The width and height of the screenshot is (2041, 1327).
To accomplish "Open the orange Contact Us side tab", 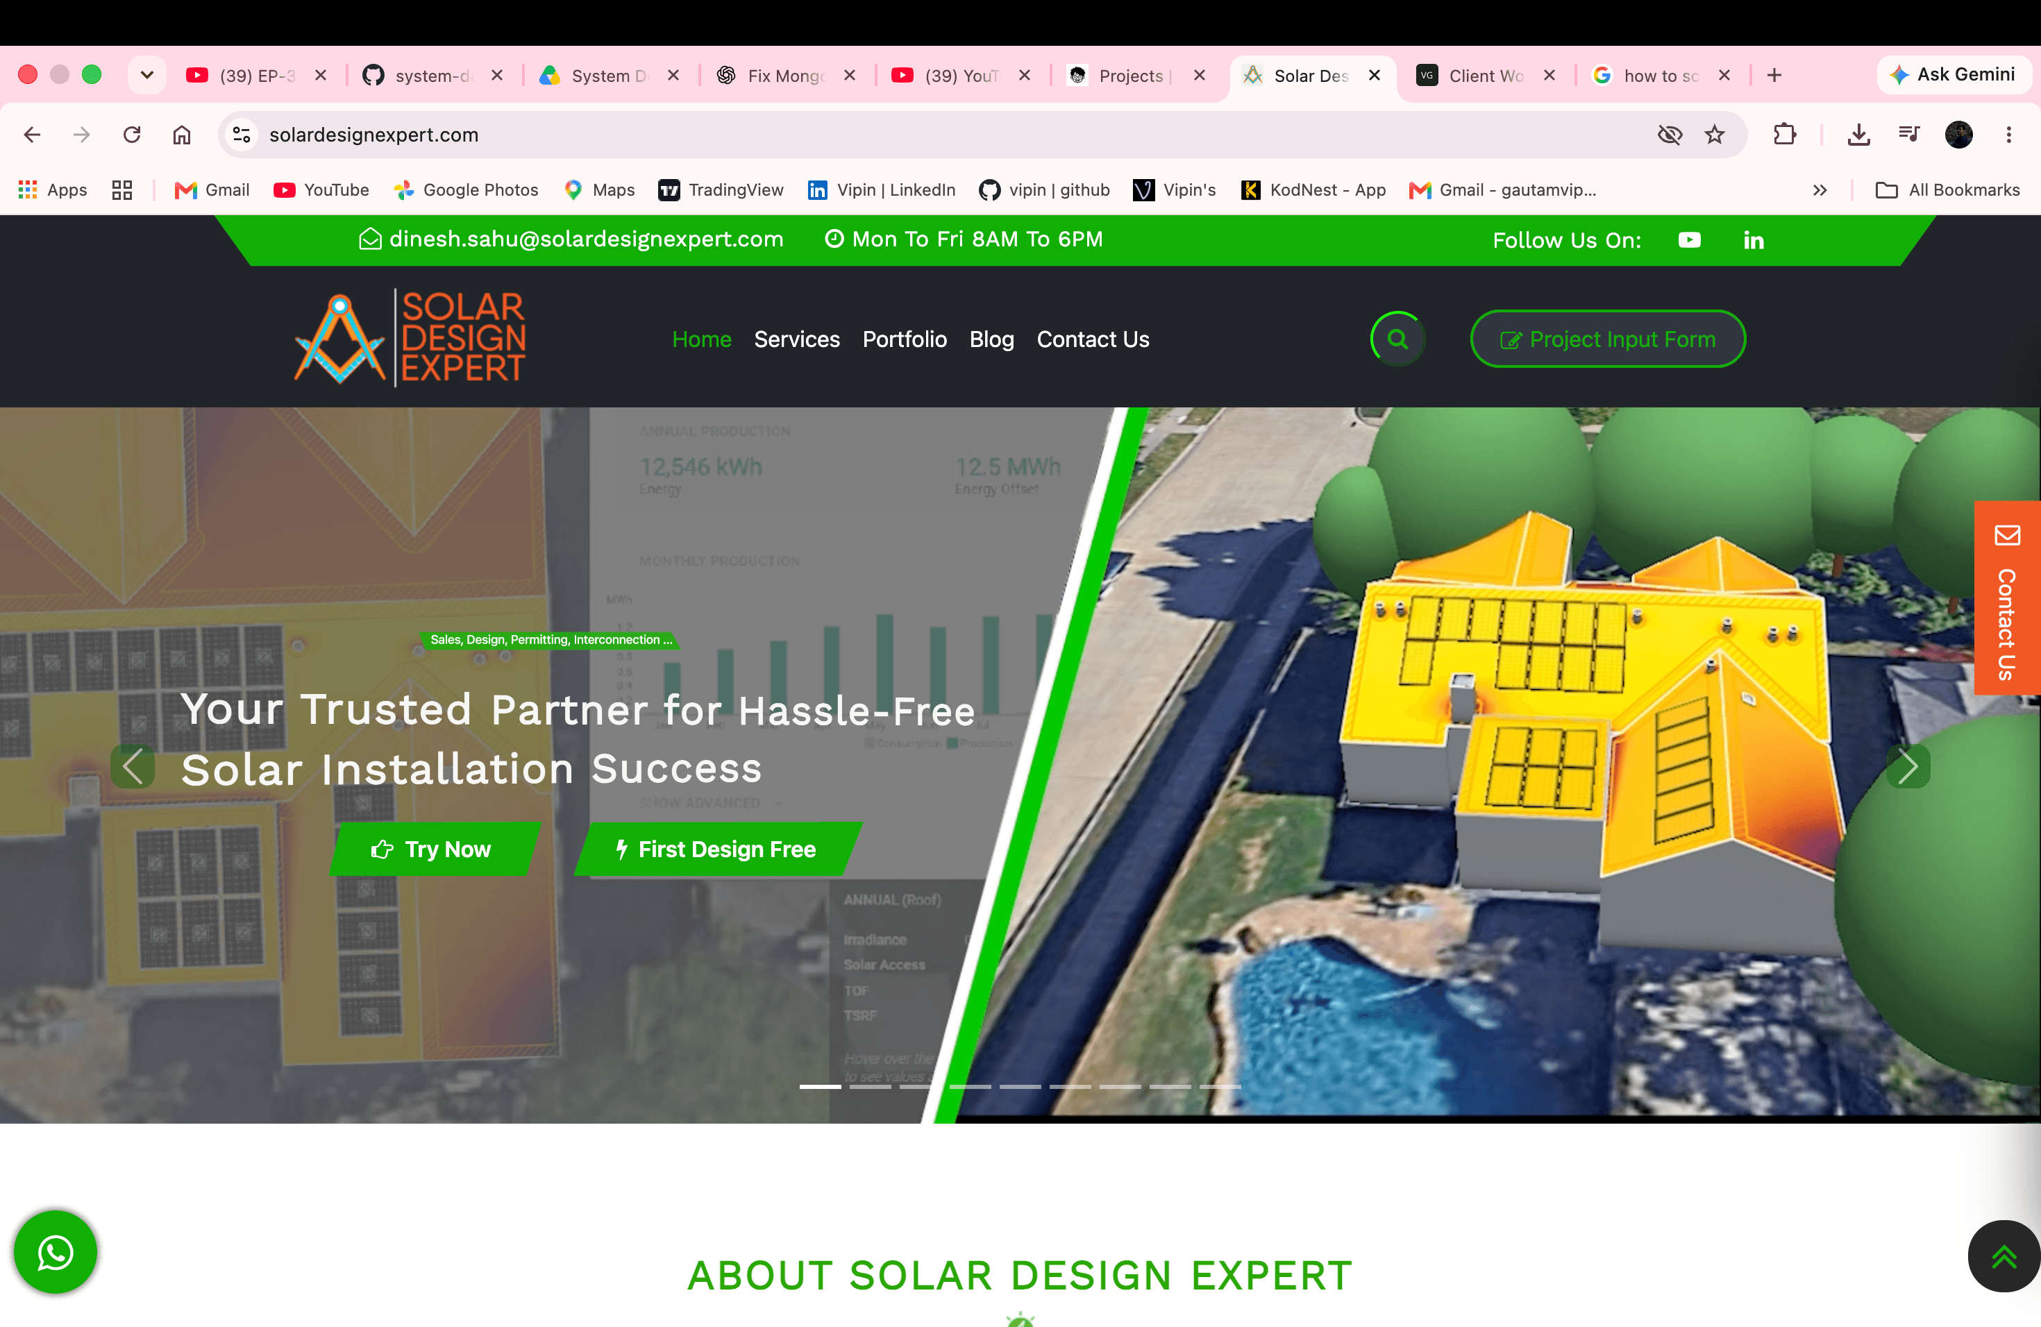I will click(x=2007, y=598).
